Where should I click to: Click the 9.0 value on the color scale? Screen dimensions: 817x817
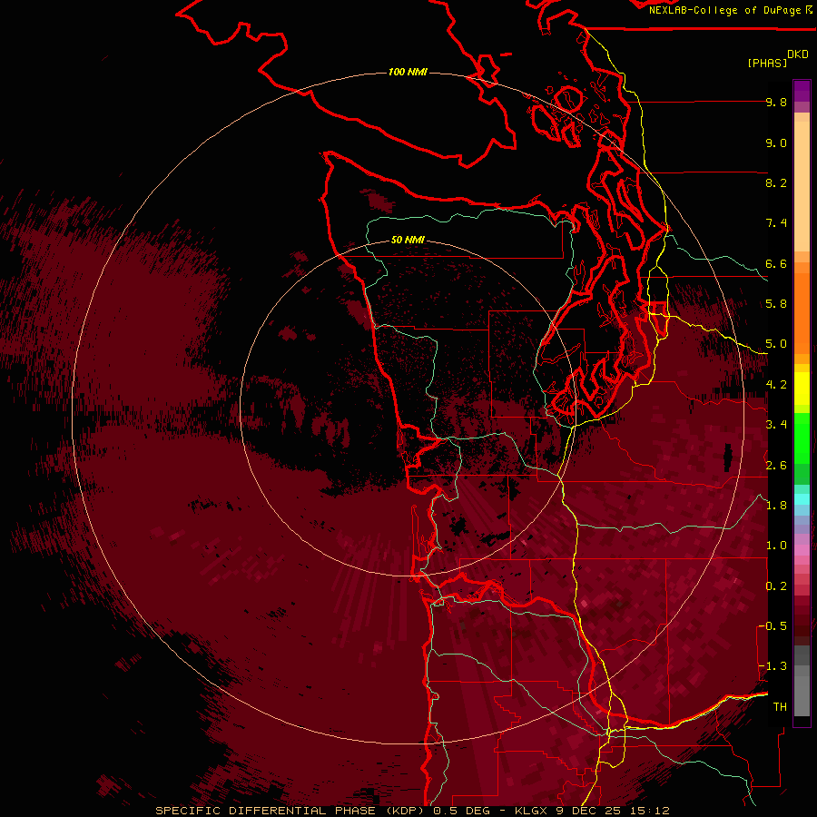(776, 143)
